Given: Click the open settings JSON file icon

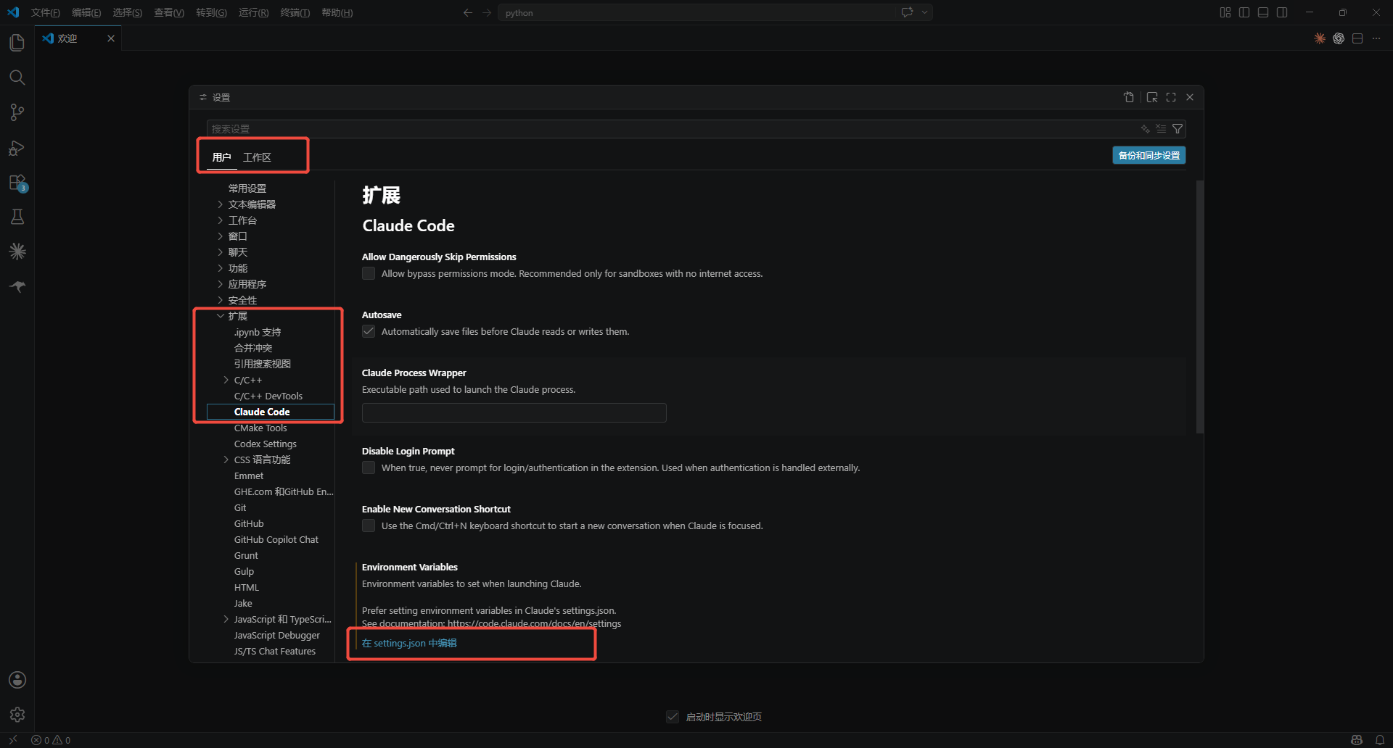Looking at the screenshot, I should point(1129,97).
